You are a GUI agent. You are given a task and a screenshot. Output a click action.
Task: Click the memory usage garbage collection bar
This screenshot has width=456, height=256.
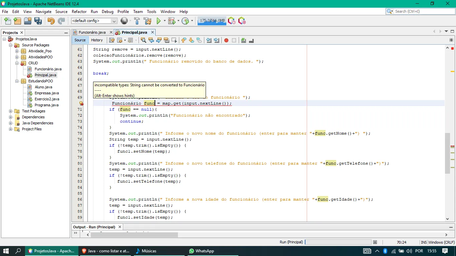[212, 21]
